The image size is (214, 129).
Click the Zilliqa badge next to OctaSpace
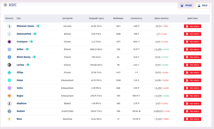click(31, 41)
